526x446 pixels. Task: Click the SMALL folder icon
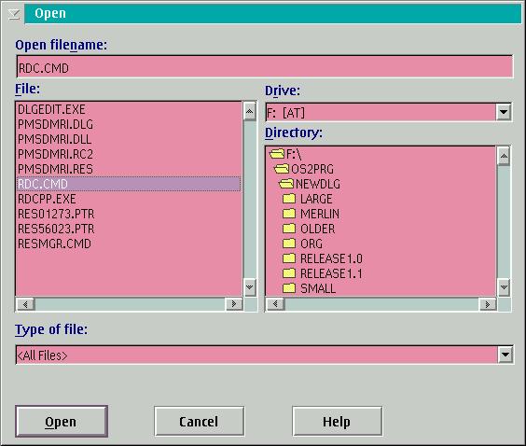[x=289, y=288]
